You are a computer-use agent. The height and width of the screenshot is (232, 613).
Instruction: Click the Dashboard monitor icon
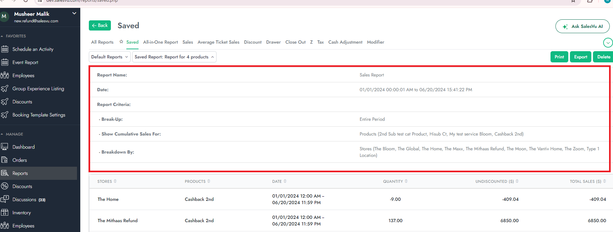pyautogui.click(x=5, y=147)
